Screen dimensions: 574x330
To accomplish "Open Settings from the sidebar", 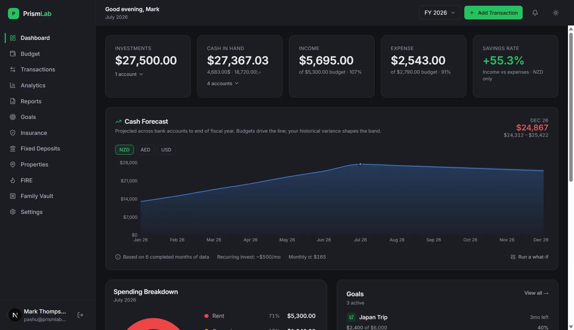I will point(48,212).
